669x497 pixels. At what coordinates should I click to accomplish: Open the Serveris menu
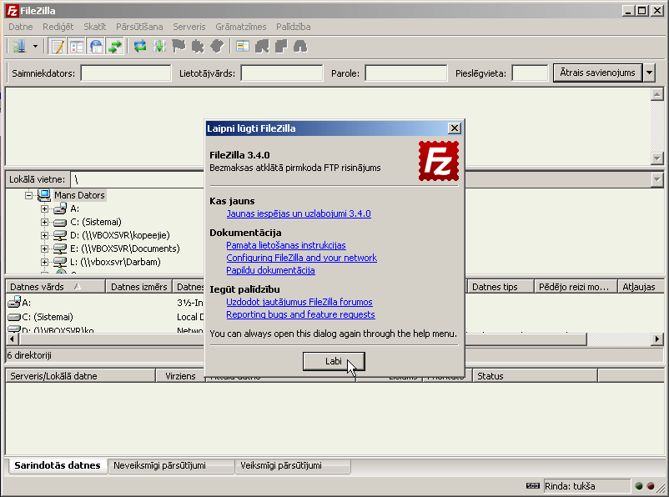tap(189, 27)
